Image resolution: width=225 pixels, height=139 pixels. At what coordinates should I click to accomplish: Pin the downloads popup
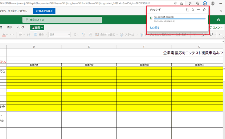(x=204, y=10)
